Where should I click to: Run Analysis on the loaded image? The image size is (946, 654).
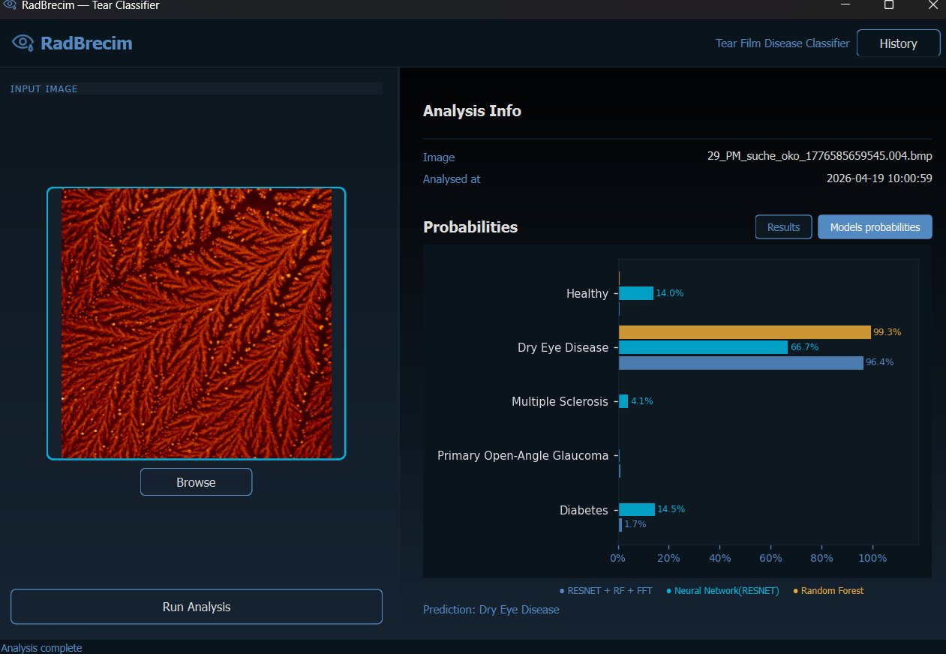click(197, 607)
